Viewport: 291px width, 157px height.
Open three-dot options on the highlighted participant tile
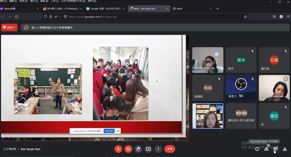(219, 107)
